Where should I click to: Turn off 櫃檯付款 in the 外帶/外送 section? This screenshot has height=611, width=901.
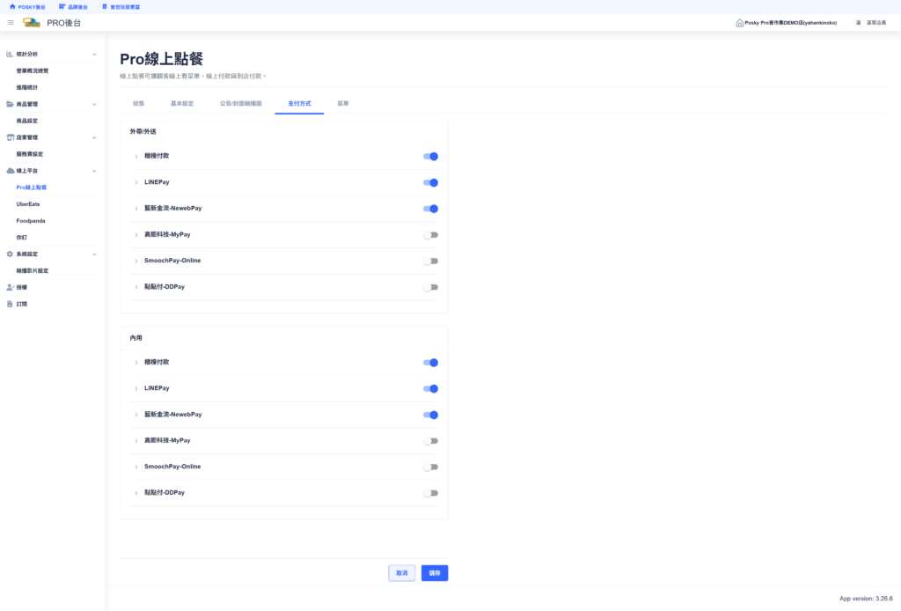430,157
